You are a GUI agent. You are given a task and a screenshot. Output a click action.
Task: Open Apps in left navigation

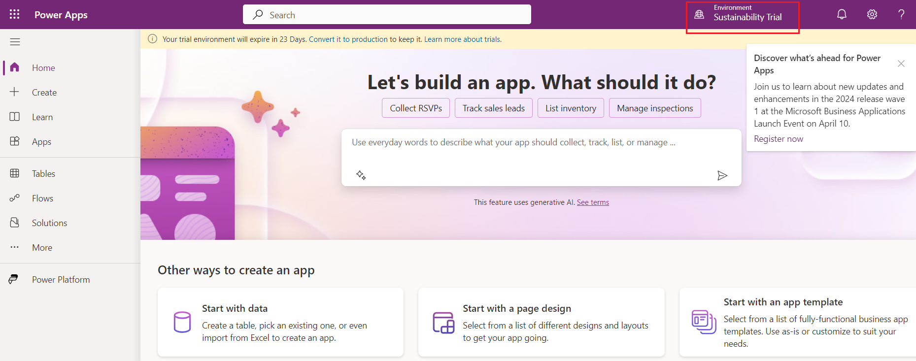click(41, 142)
